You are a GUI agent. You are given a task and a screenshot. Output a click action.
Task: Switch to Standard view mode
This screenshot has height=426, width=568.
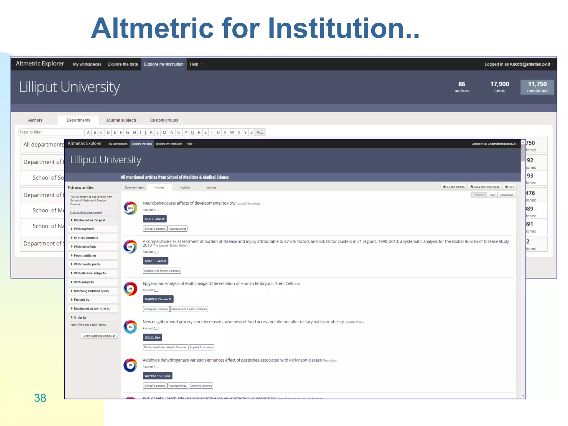click(479, 195)
